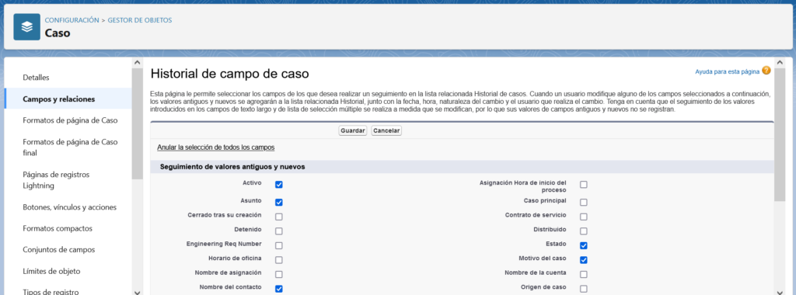Go to Páginas de registros Lightning

[x=56, y=180]
